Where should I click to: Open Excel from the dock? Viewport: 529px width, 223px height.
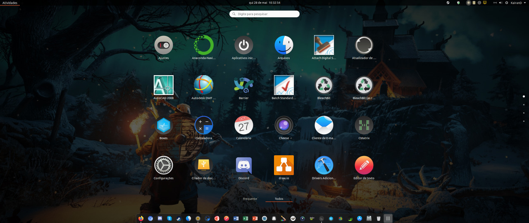tap(245, 218)
